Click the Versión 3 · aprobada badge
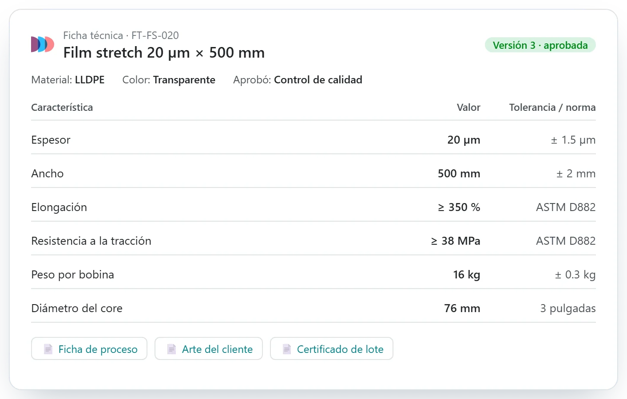This screenshot has height=399, width=627. tap(540, 45)
